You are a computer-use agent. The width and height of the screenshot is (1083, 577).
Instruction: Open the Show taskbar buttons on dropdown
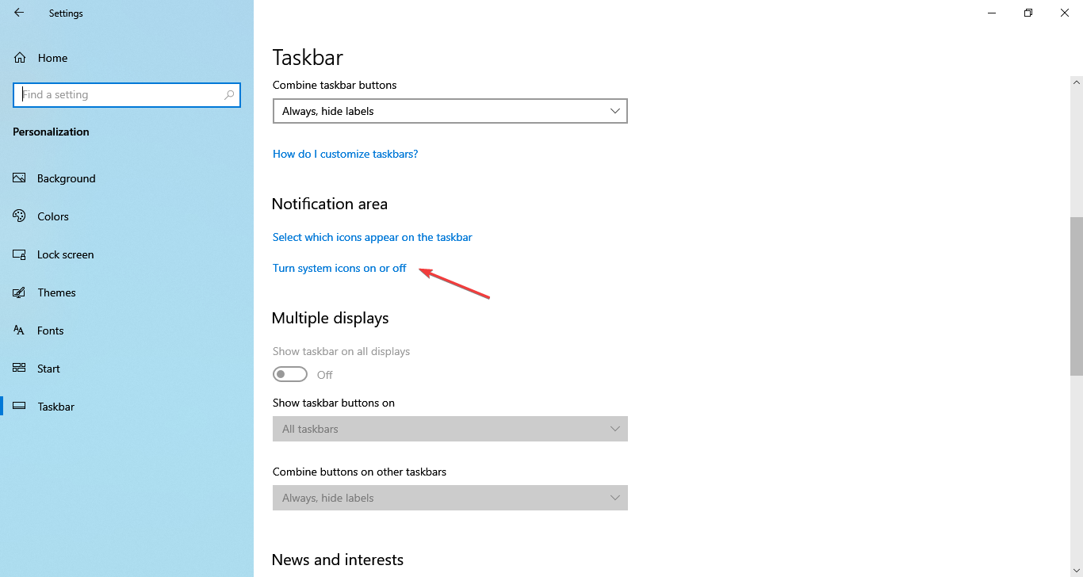450,429
